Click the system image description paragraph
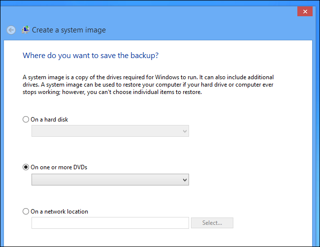320x247 pixels. (148, 85)
